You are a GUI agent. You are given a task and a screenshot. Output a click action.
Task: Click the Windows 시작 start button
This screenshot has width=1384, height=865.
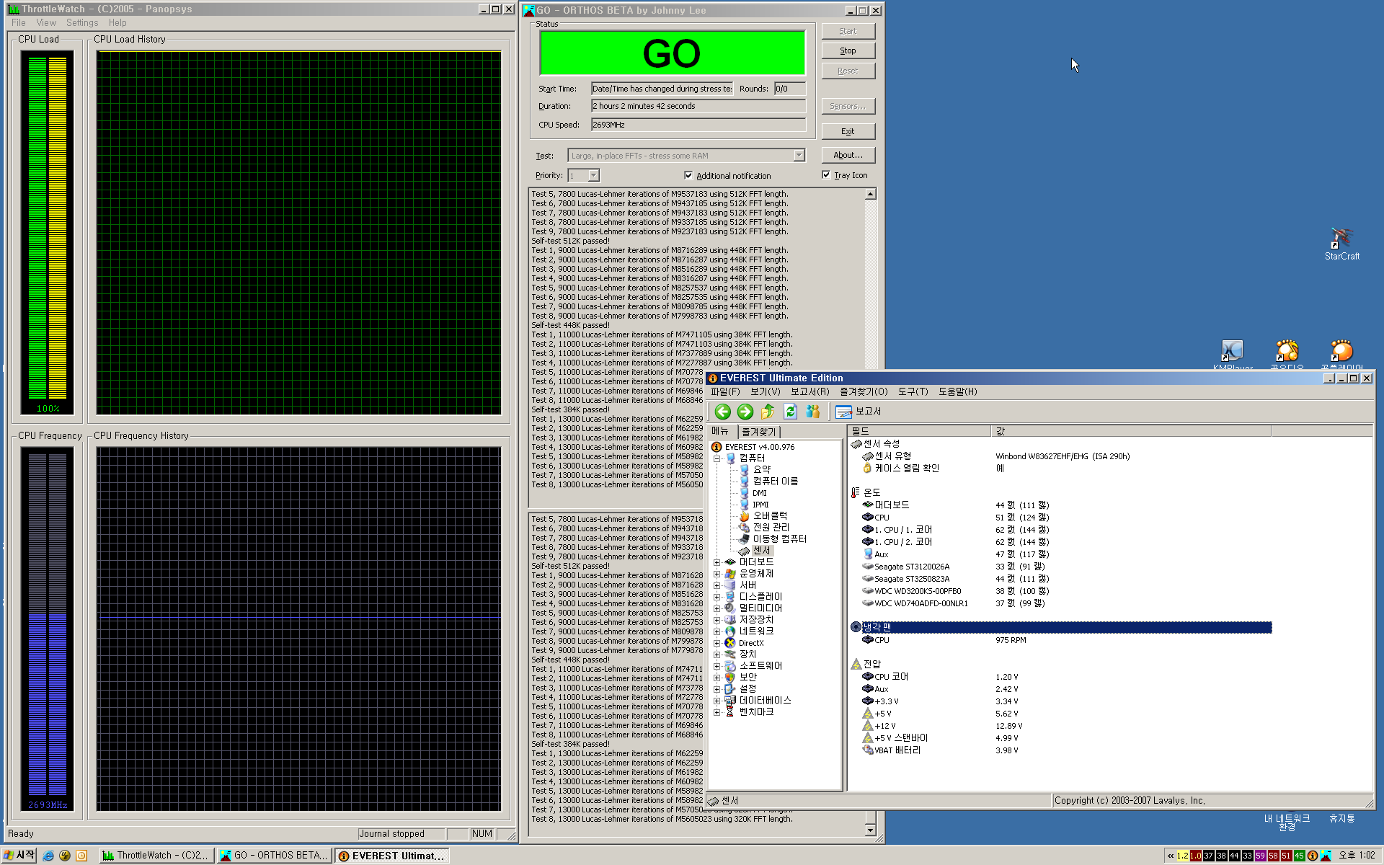pos(19,856)
